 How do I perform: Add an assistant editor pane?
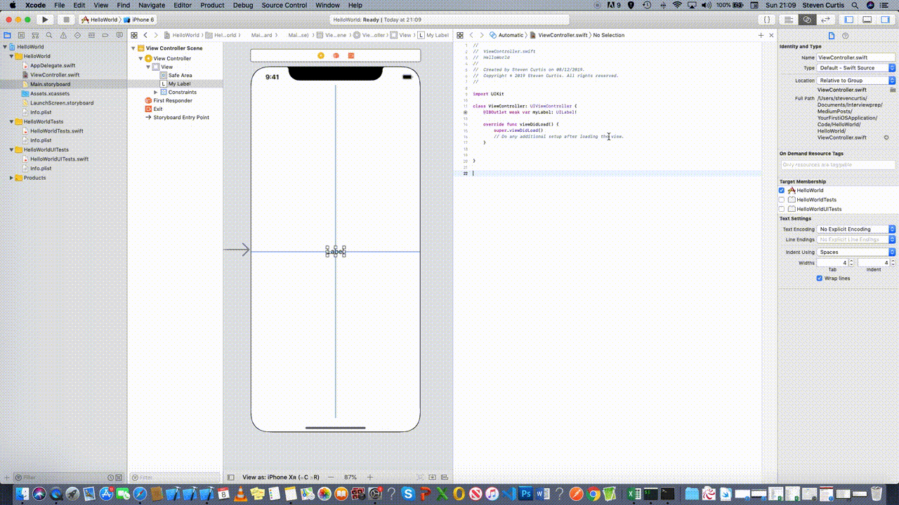[761, 35]
